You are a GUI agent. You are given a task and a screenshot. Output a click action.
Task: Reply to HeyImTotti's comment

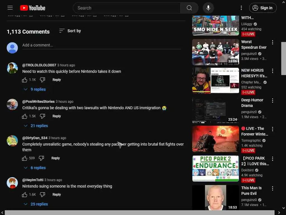pyautogui.click(x=56, y=195)
